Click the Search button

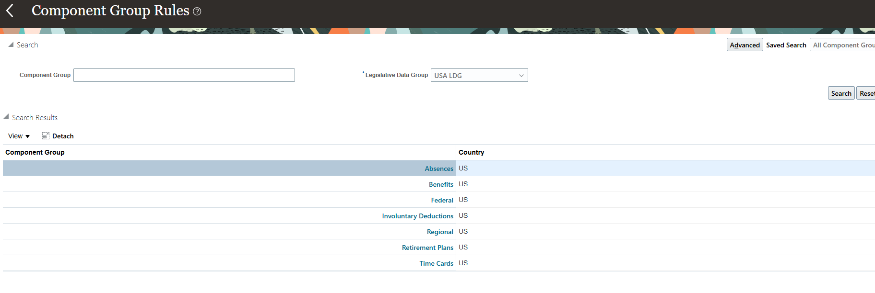click(x=841, y=93)
